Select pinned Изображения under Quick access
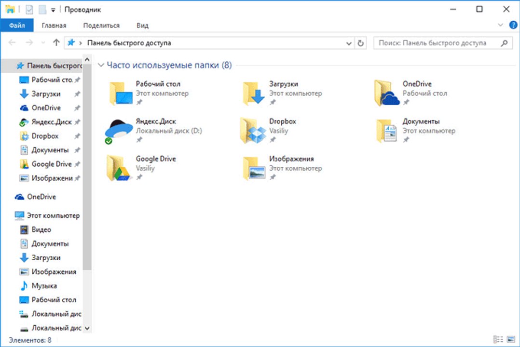This screenshot has width=520, height=347. (x=49, y=178)
